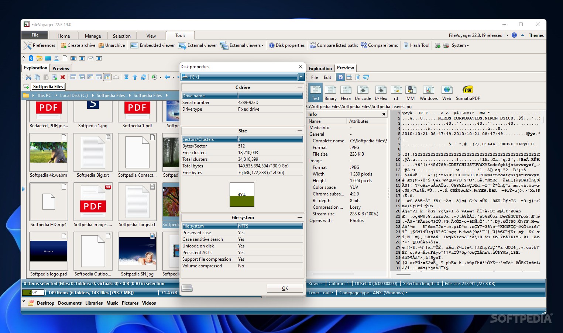Toggle the Info panel button in preview toolbar
This screenshot has height=333, width=563.
[341, 77]
